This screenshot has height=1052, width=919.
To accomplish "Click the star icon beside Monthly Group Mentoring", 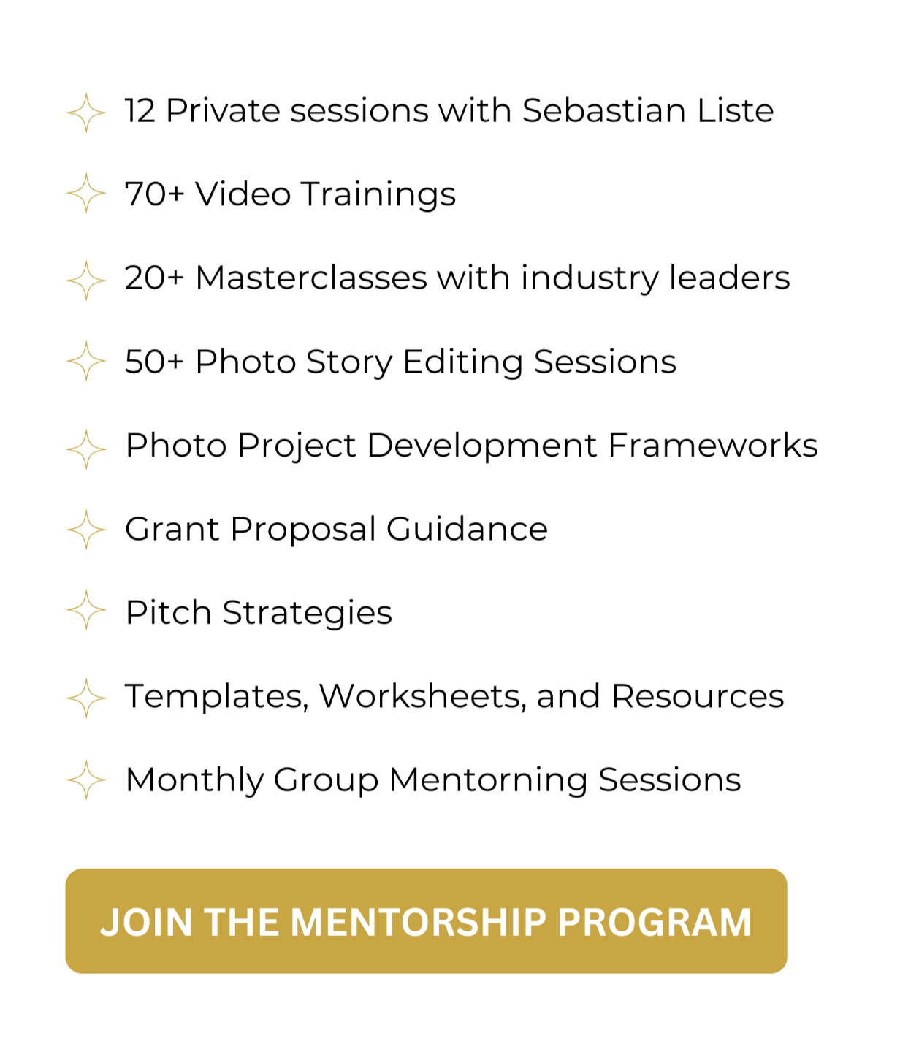I will click(x=86, y=780).
